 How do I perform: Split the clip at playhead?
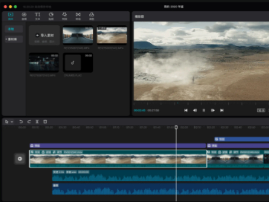point(37,122)
